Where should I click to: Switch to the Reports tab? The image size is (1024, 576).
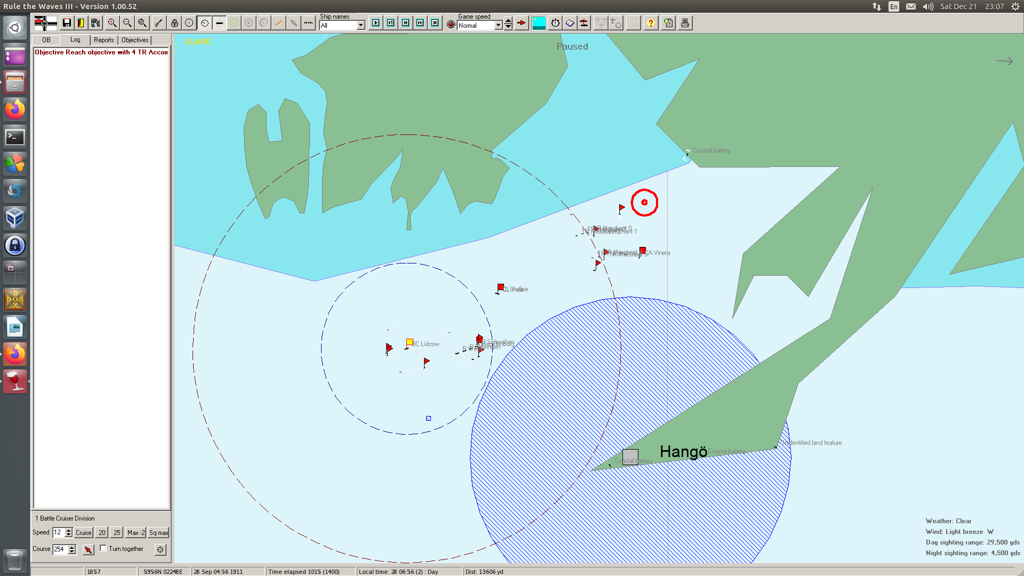(104, 40)
